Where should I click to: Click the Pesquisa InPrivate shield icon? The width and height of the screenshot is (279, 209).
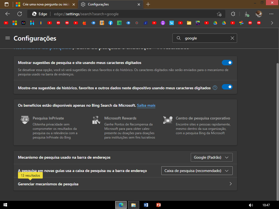(x=25, y=120)
